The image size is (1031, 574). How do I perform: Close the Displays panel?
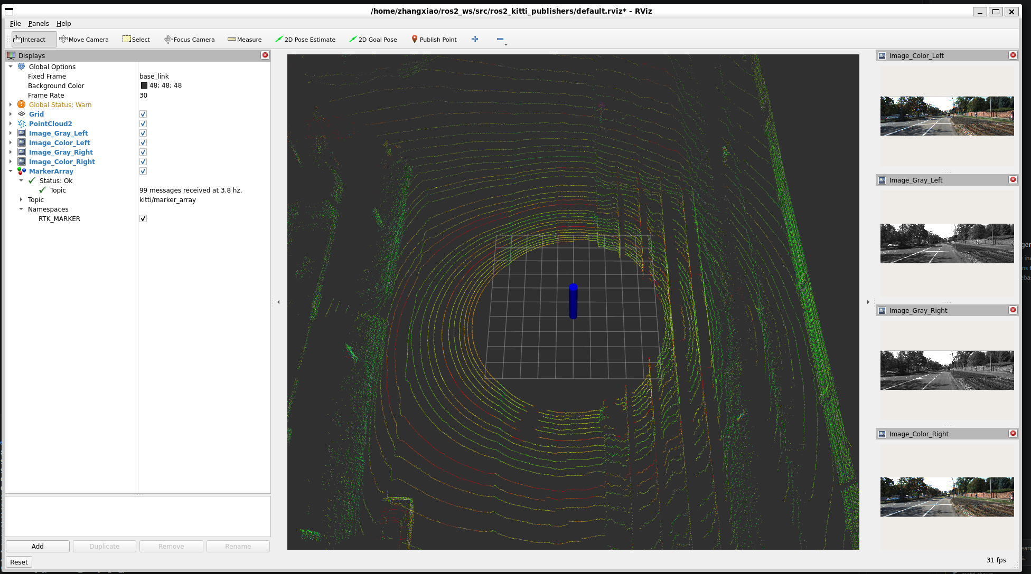point(265,55)
